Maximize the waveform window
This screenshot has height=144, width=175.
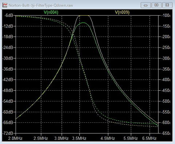[x=156, y=5]
